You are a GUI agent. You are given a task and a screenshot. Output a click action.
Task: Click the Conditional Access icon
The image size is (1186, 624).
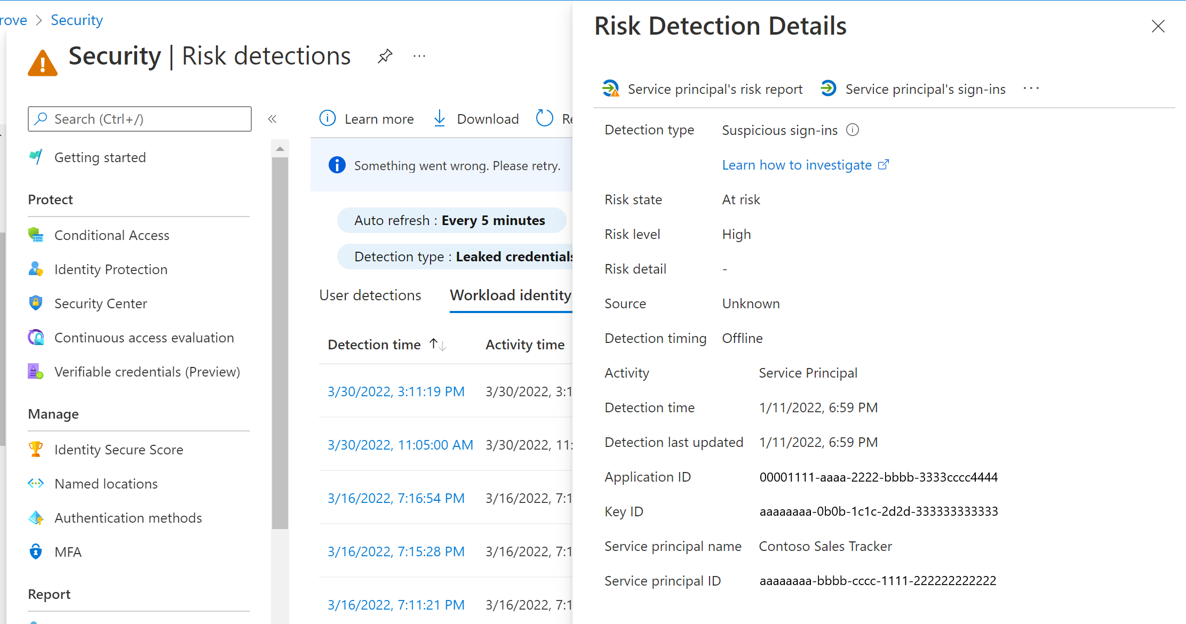[x=37, y=235]
